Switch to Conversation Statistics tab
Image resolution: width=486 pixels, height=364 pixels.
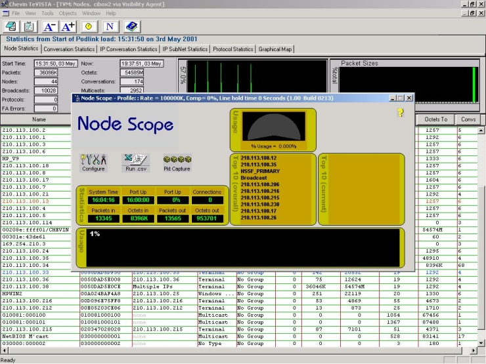[69, 49]
